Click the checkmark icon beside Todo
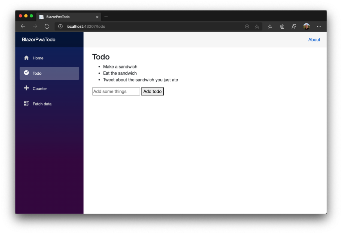Screen dimensions: 342x234 (x=26, y=73)
